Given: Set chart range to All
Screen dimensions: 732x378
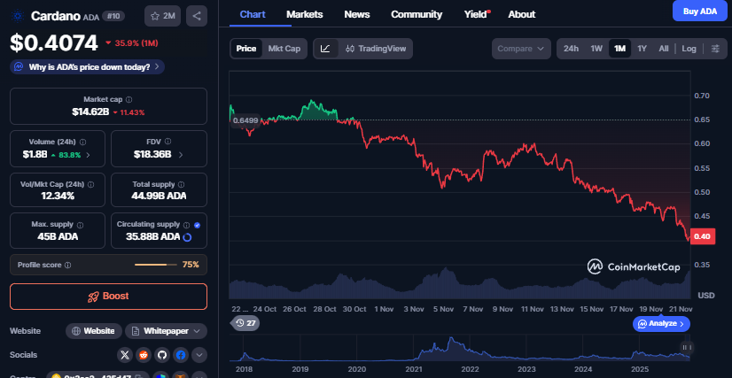Looking at the screenshot, I should 664,49.
